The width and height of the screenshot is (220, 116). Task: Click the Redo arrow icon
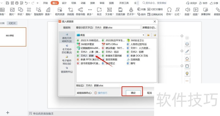33,3
